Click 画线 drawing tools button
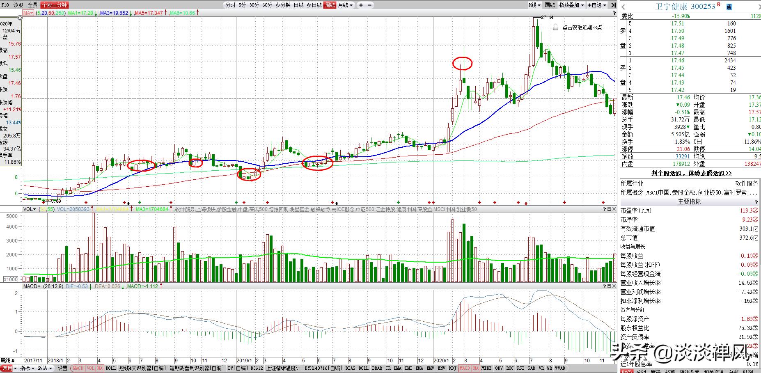 click(x=550, y=5)
